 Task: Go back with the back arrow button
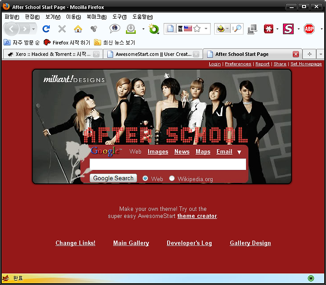(11, 29)
